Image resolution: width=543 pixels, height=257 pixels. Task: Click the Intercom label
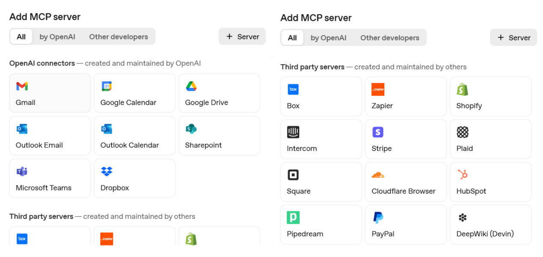tap(302, 148)
